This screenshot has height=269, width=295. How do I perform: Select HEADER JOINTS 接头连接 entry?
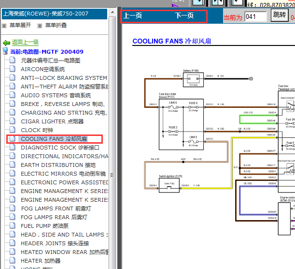(x=55, y=243)
